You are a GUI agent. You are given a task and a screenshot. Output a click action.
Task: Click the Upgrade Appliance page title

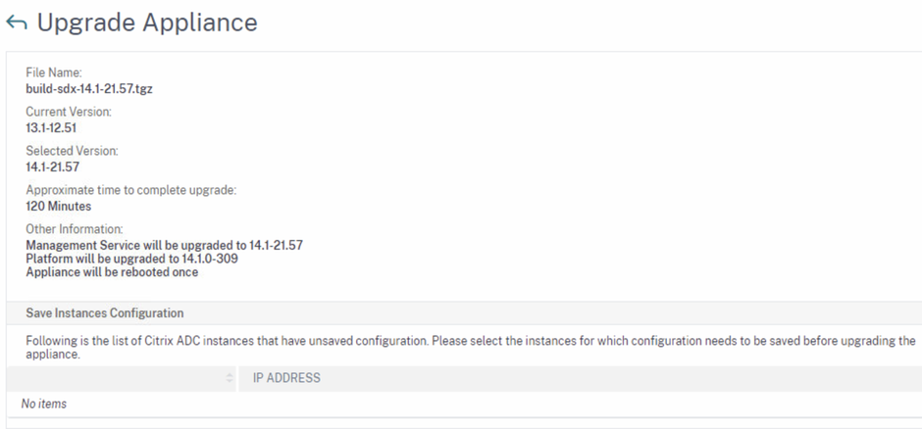[147, 23]
